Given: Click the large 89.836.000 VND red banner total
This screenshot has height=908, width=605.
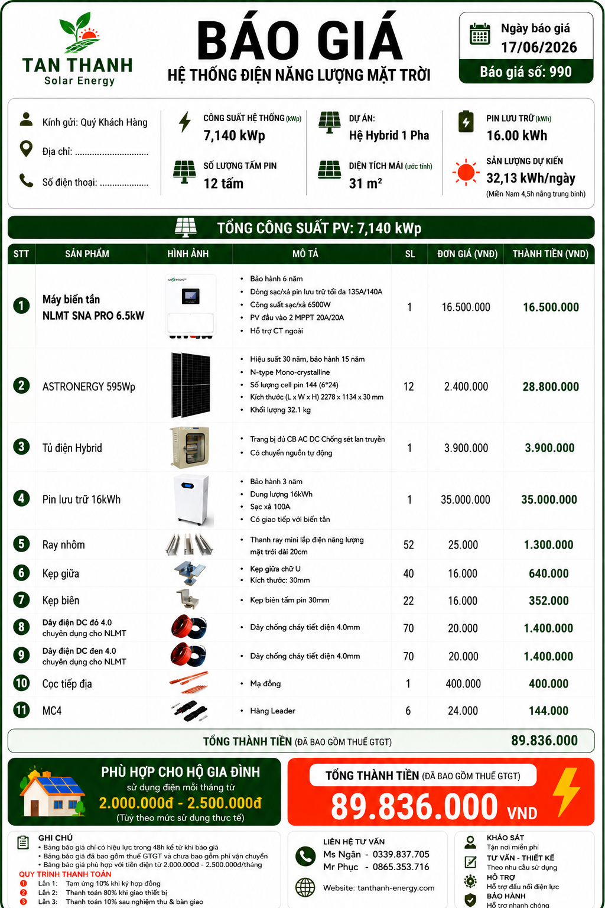Looking at the screenshot, I should (x=434, y=807).
